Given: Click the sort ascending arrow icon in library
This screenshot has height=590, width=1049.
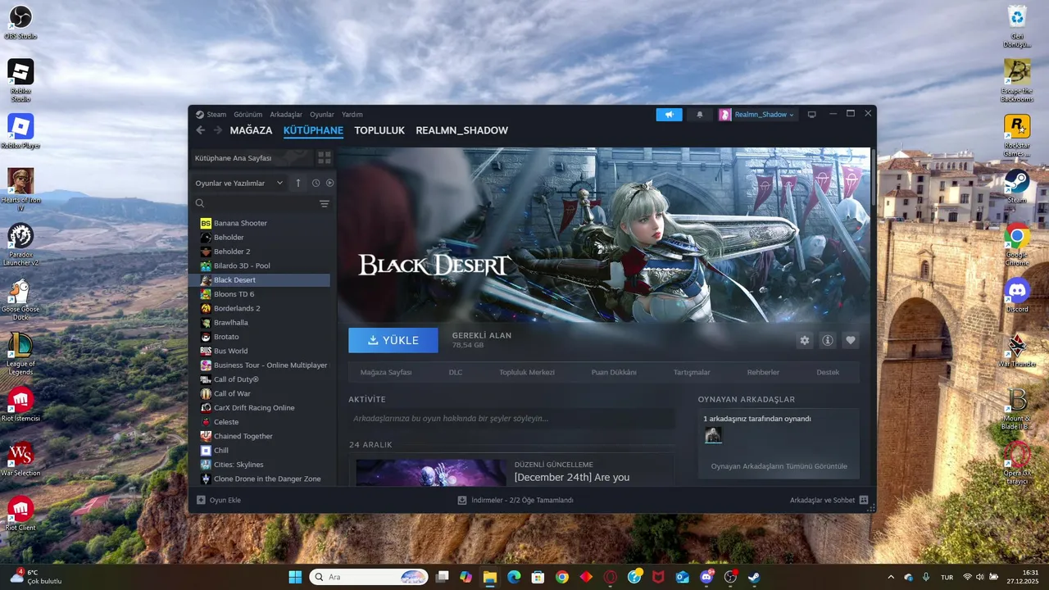Looking at the screenshot, I should [298, 183].
